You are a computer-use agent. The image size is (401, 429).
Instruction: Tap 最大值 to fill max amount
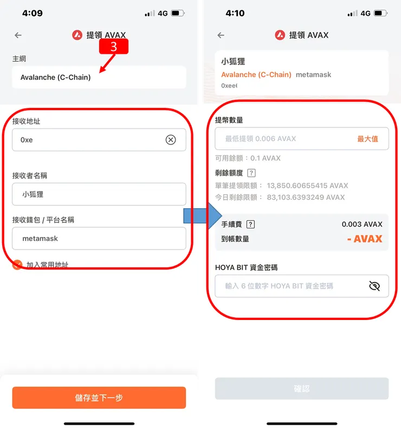pyautogui.click(x=367, y=139)
